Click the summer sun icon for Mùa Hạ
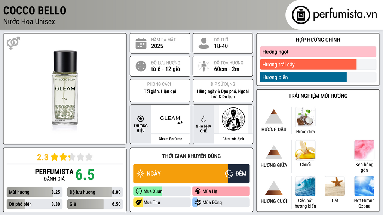383x215 pixels. (198, 191)
